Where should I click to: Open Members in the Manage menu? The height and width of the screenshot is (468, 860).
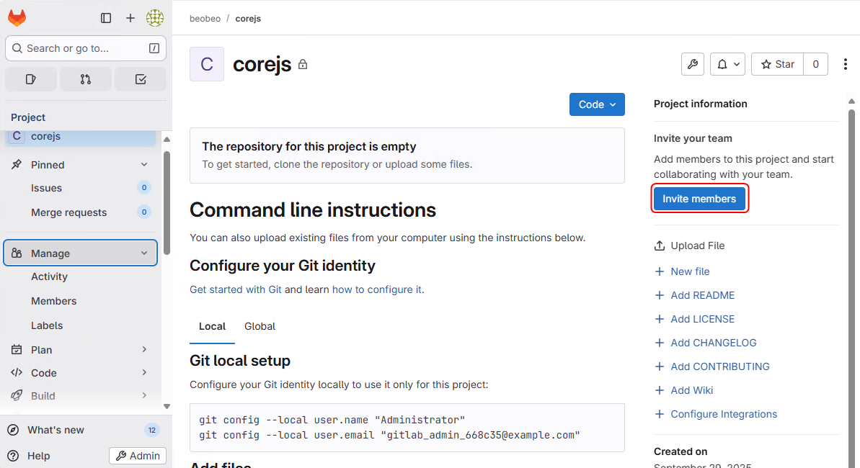coord(53,301)
